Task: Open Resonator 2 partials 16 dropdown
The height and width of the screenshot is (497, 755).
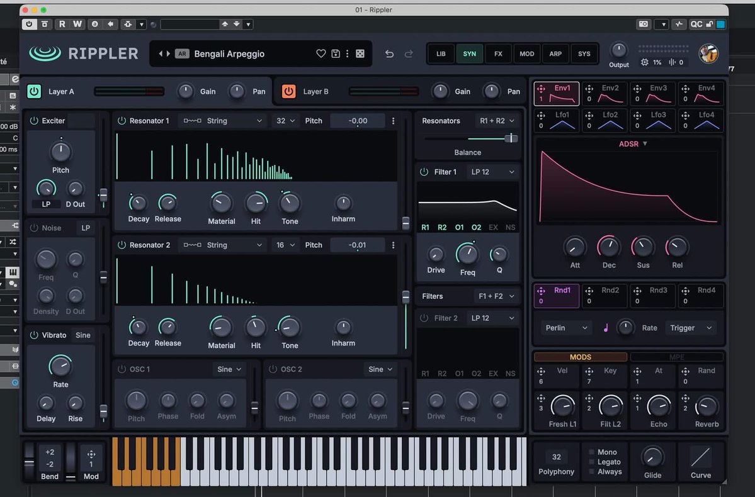Action: (x=285, y=245)
